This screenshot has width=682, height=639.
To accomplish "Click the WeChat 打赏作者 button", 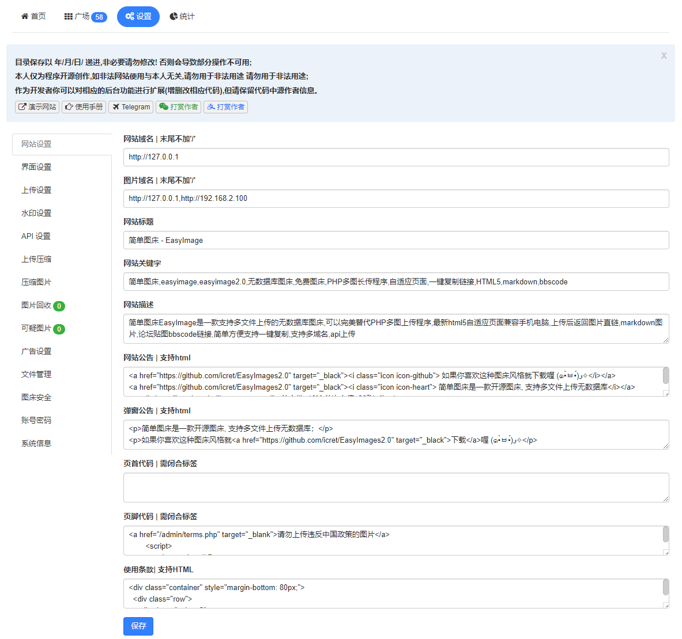I will tap(178, 107).
